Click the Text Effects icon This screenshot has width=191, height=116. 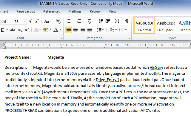click(x=36, y=30)
